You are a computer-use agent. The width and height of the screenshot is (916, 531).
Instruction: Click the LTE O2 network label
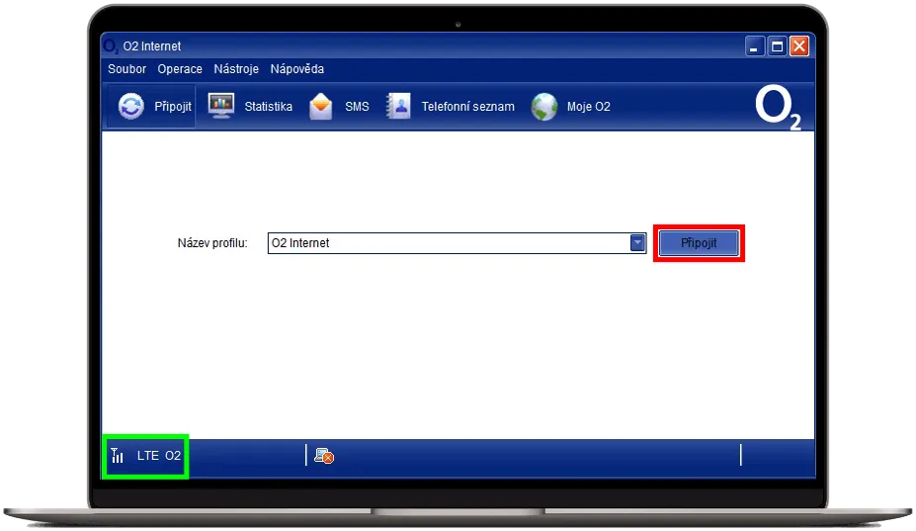pyautogui.click(x=159, y=456)
